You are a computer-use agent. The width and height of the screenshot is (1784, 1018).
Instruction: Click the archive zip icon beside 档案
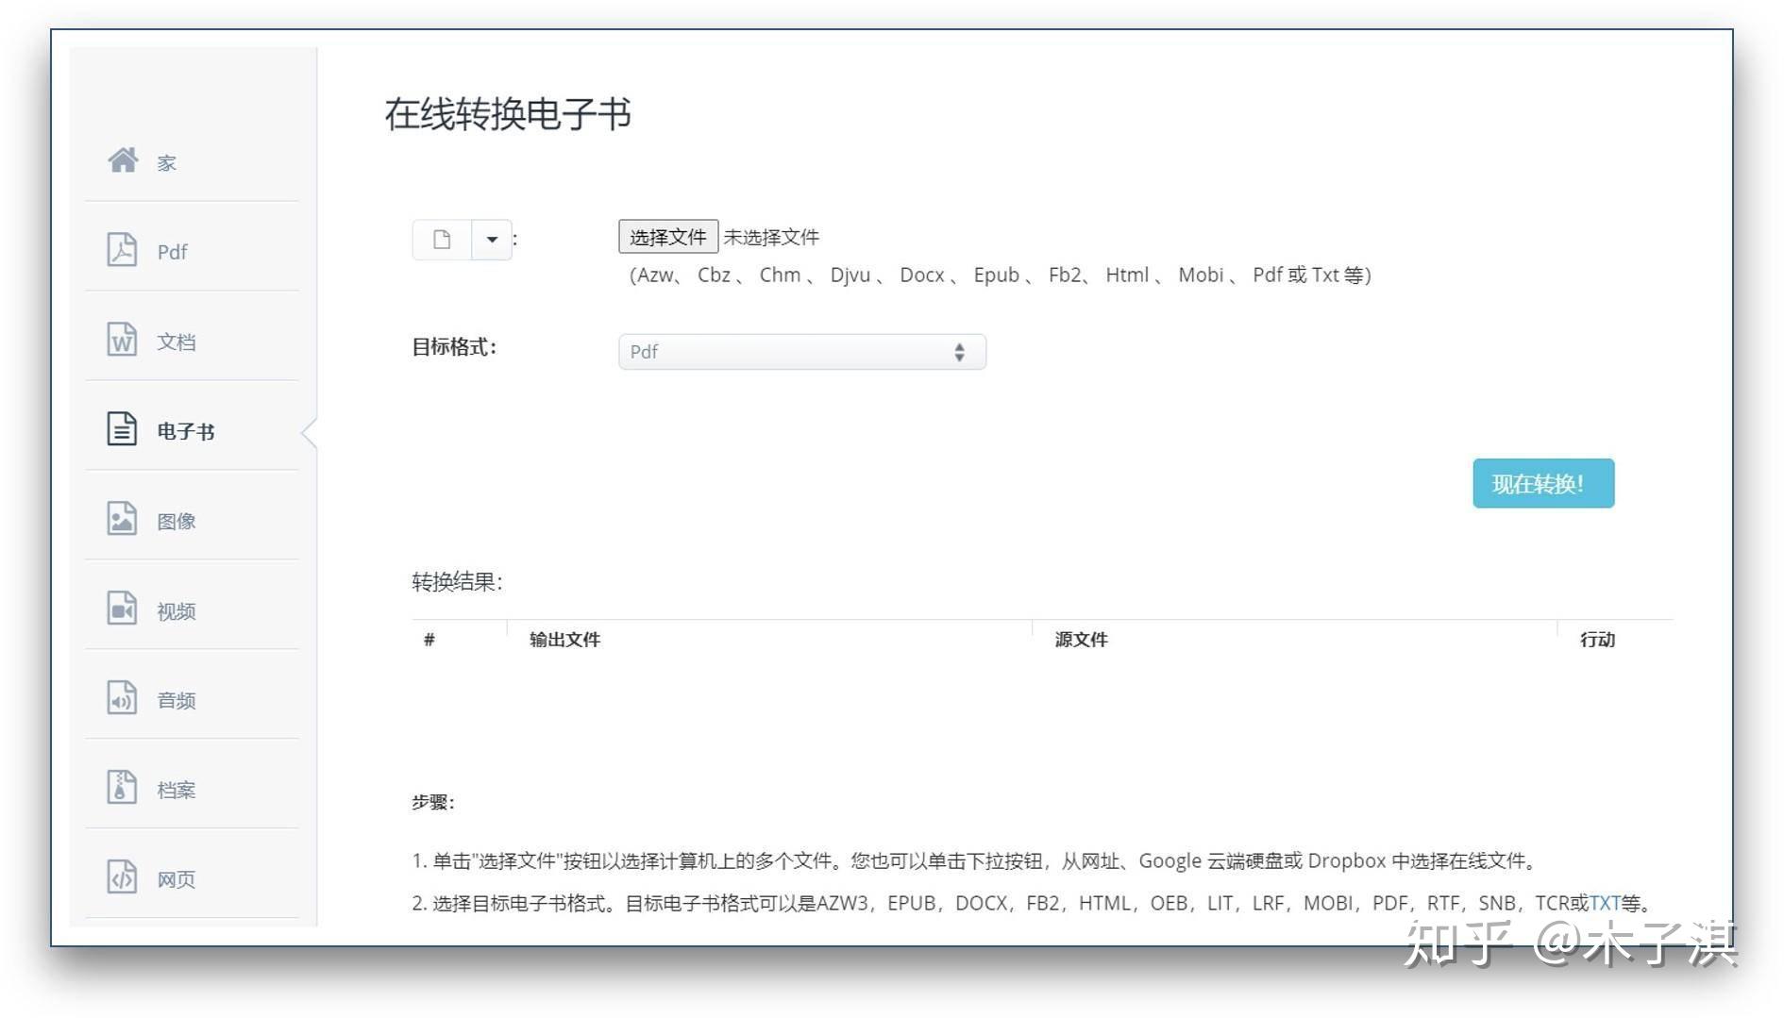[122, 788]
